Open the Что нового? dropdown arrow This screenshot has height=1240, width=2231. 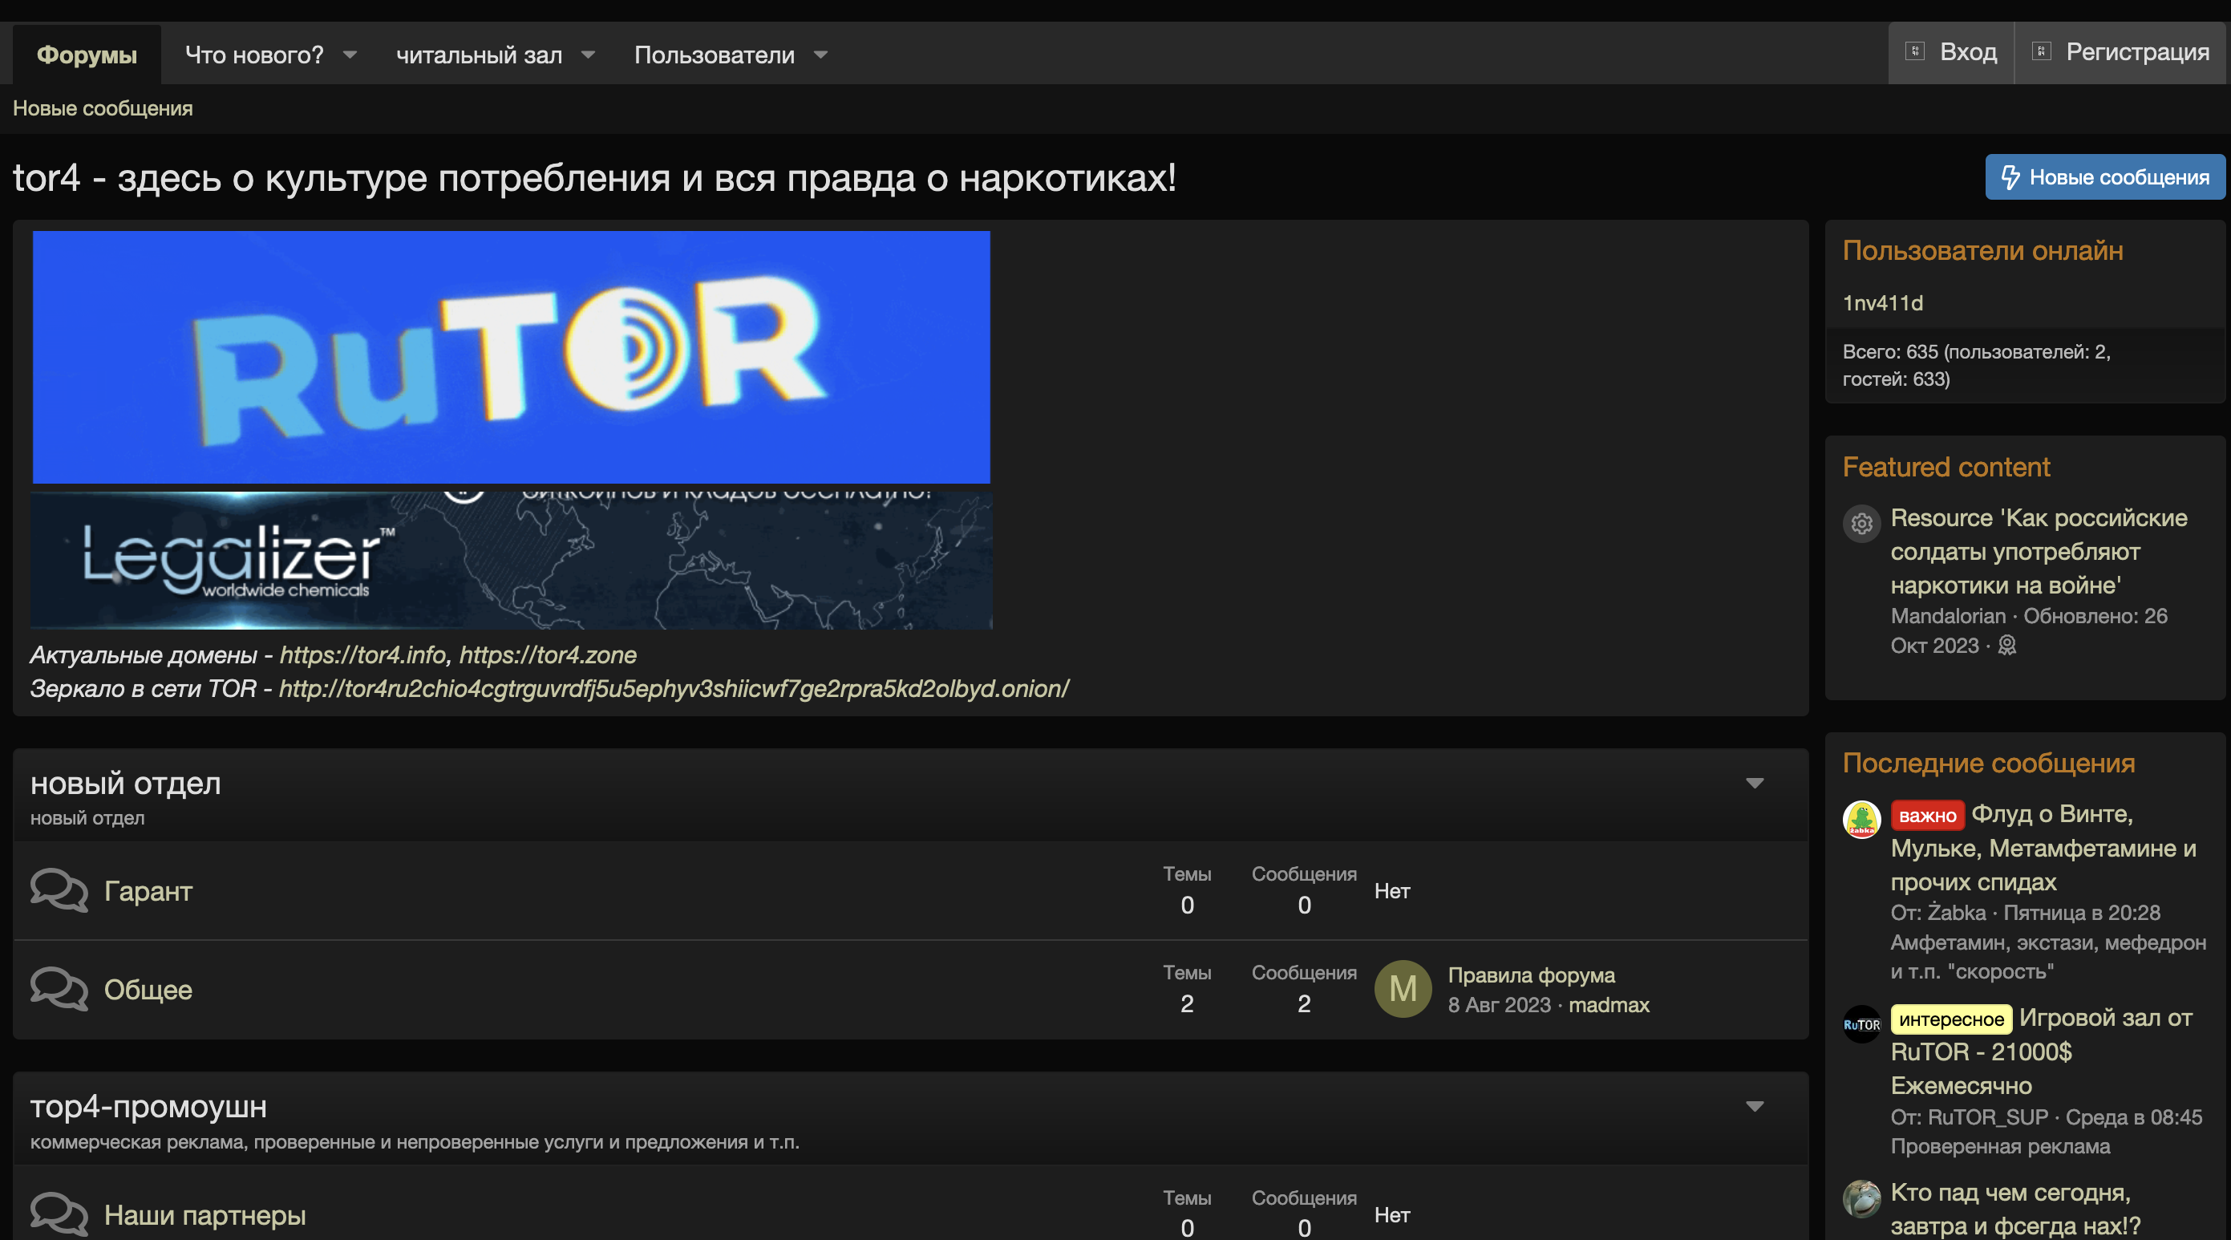tap(350, 55)
